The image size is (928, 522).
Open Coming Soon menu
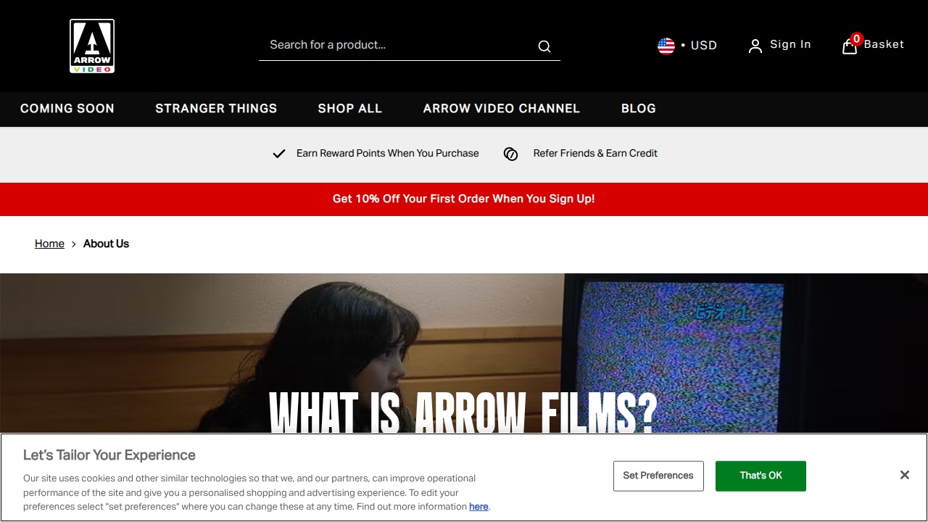coord(67,109)
